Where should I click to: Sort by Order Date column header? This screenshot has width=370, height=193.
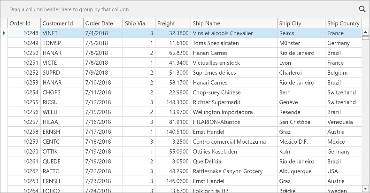click(x=103, y=23)
